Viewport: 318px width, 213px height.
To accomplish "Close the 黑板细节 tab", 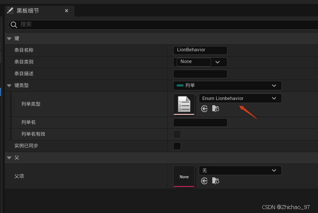I will 67,11.
